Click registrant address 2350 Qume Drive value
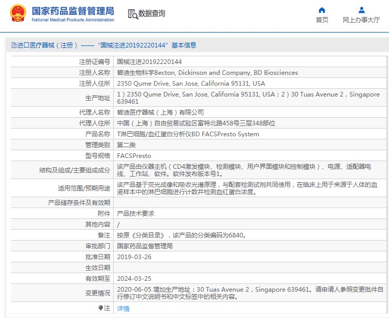Viewport: 389px width, 318px height. (191, 84)
